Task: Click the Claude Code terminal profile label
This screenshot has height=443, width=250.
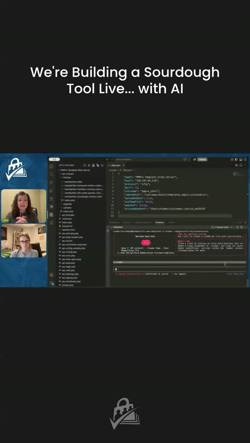Action: coord(221,227)
